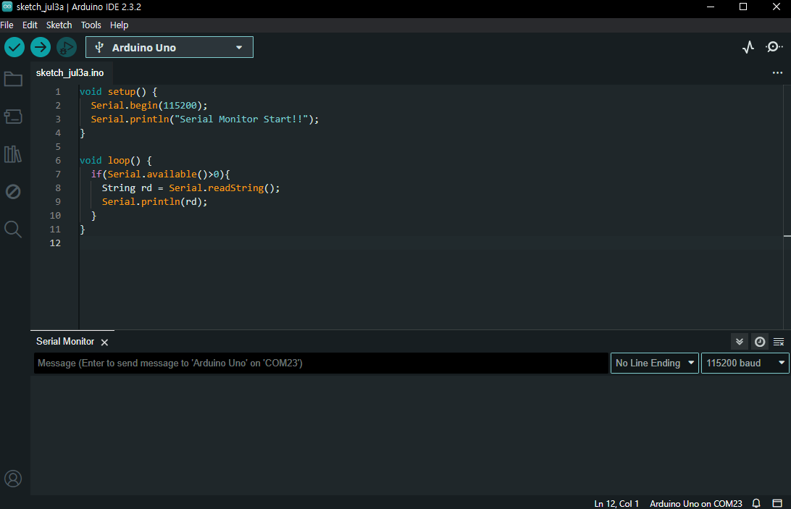The image size is (791, 509).
Task: Click the Arduino IDE logo in title bar
Action: [7, 7]
